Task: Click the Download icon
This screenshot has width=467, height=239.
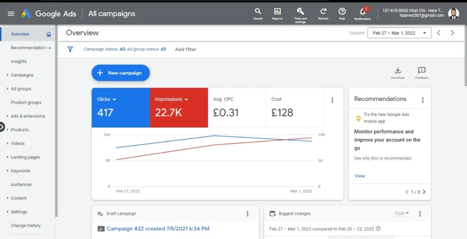Action: [398, 71]
